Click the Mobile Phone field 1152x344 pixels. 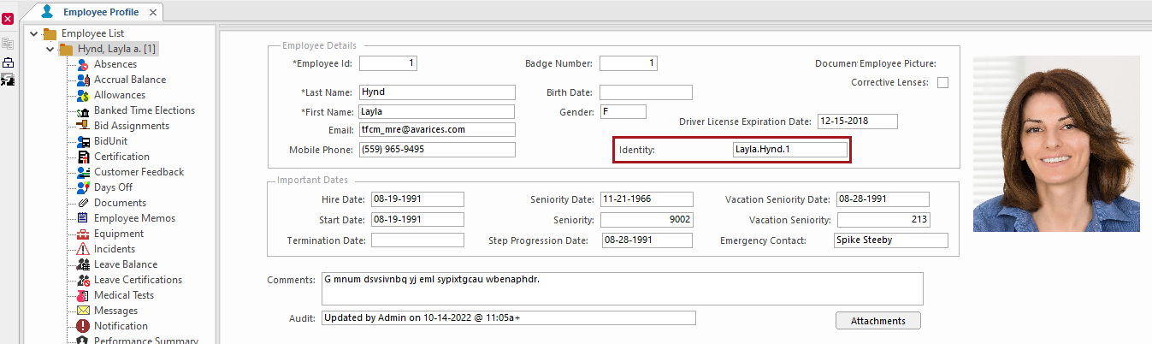437,150
